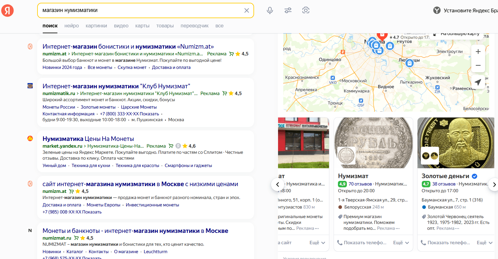Click the Yandex Browser install icon
498x259 pixels.
click(437, 10)
